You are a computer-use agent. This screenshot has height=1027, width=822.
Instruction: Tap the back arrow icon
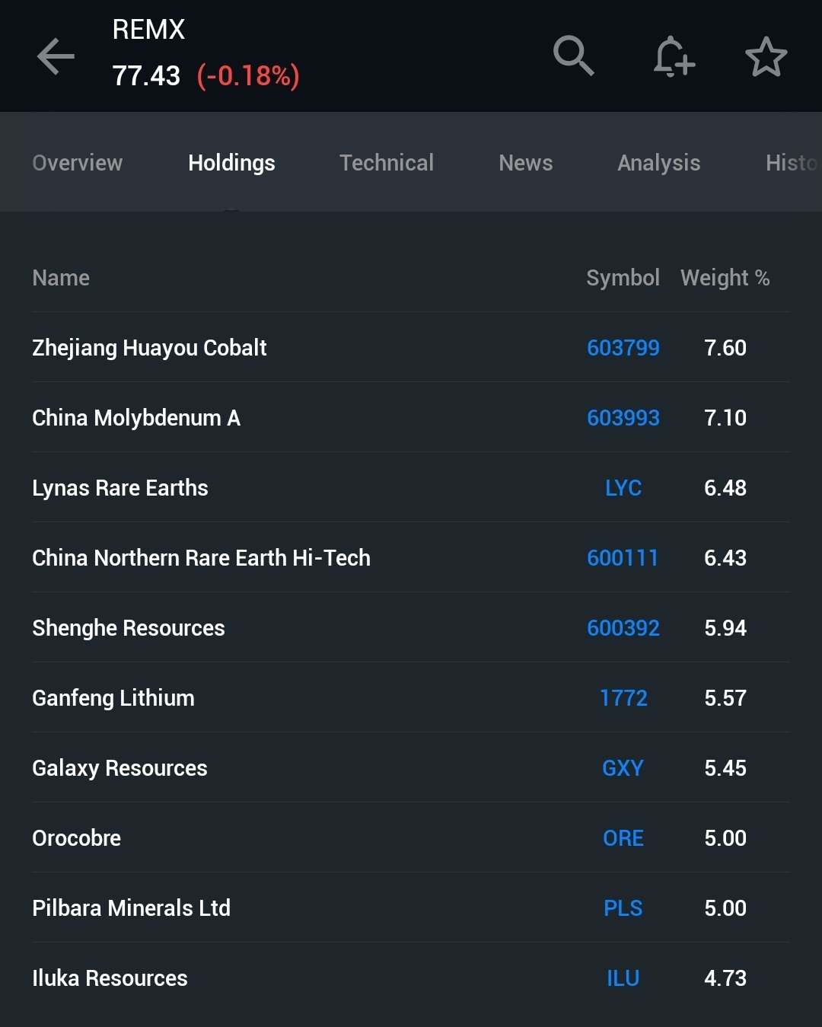56,56
